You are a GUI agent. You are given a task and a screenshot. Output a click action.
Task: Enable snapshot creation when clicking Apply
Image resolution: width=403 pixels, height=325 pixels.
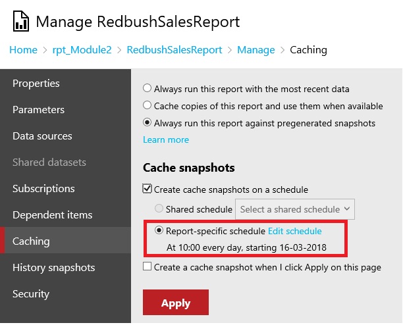(148, 267)
